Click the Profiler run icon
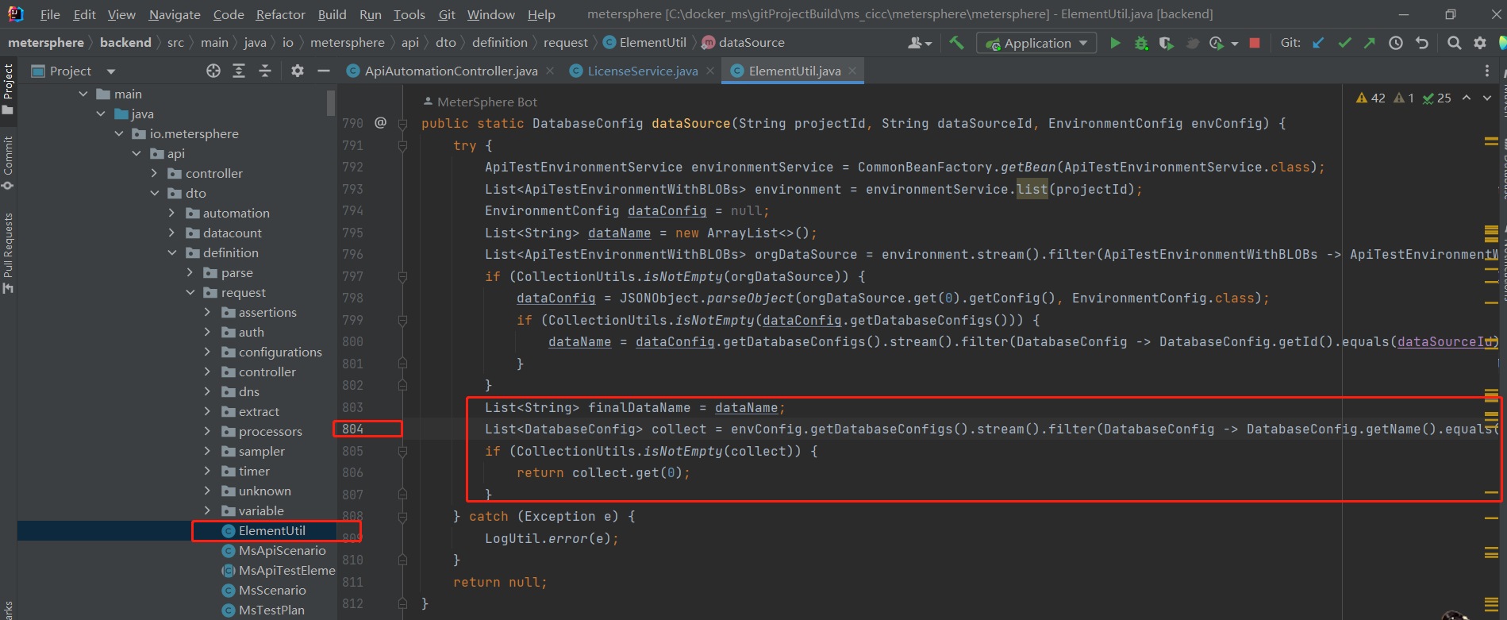Screen dimensions: 1507x620 pos(1216,43)
